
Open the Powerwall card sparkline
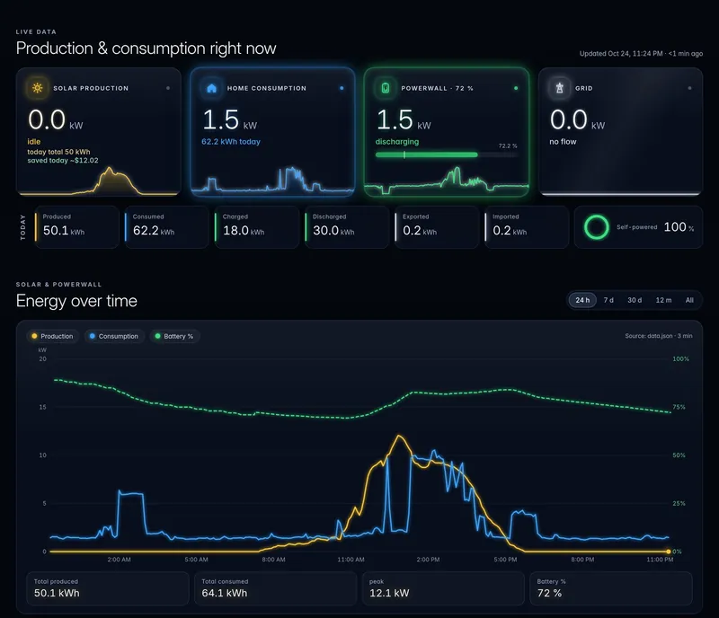coord(446,181)
